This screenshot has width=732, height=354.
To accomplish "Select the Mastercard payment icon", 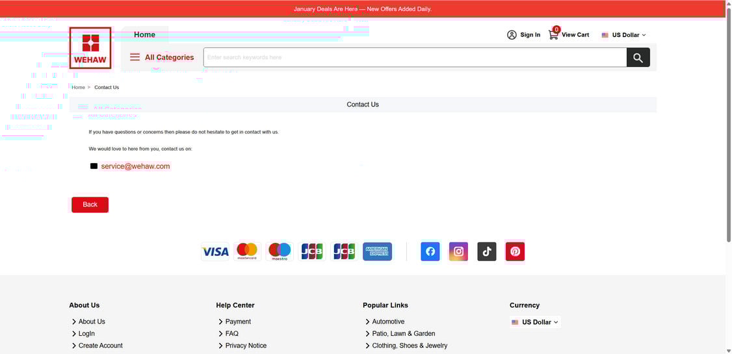I will 247,252.
